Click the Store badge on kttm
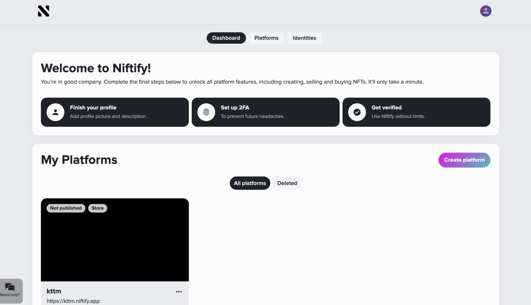This screenshot has width=531, height=305. point(98,208)
